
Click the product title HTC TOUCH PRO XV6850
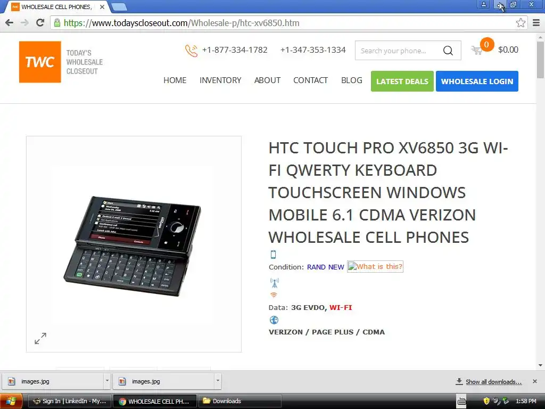pos(388,193)
